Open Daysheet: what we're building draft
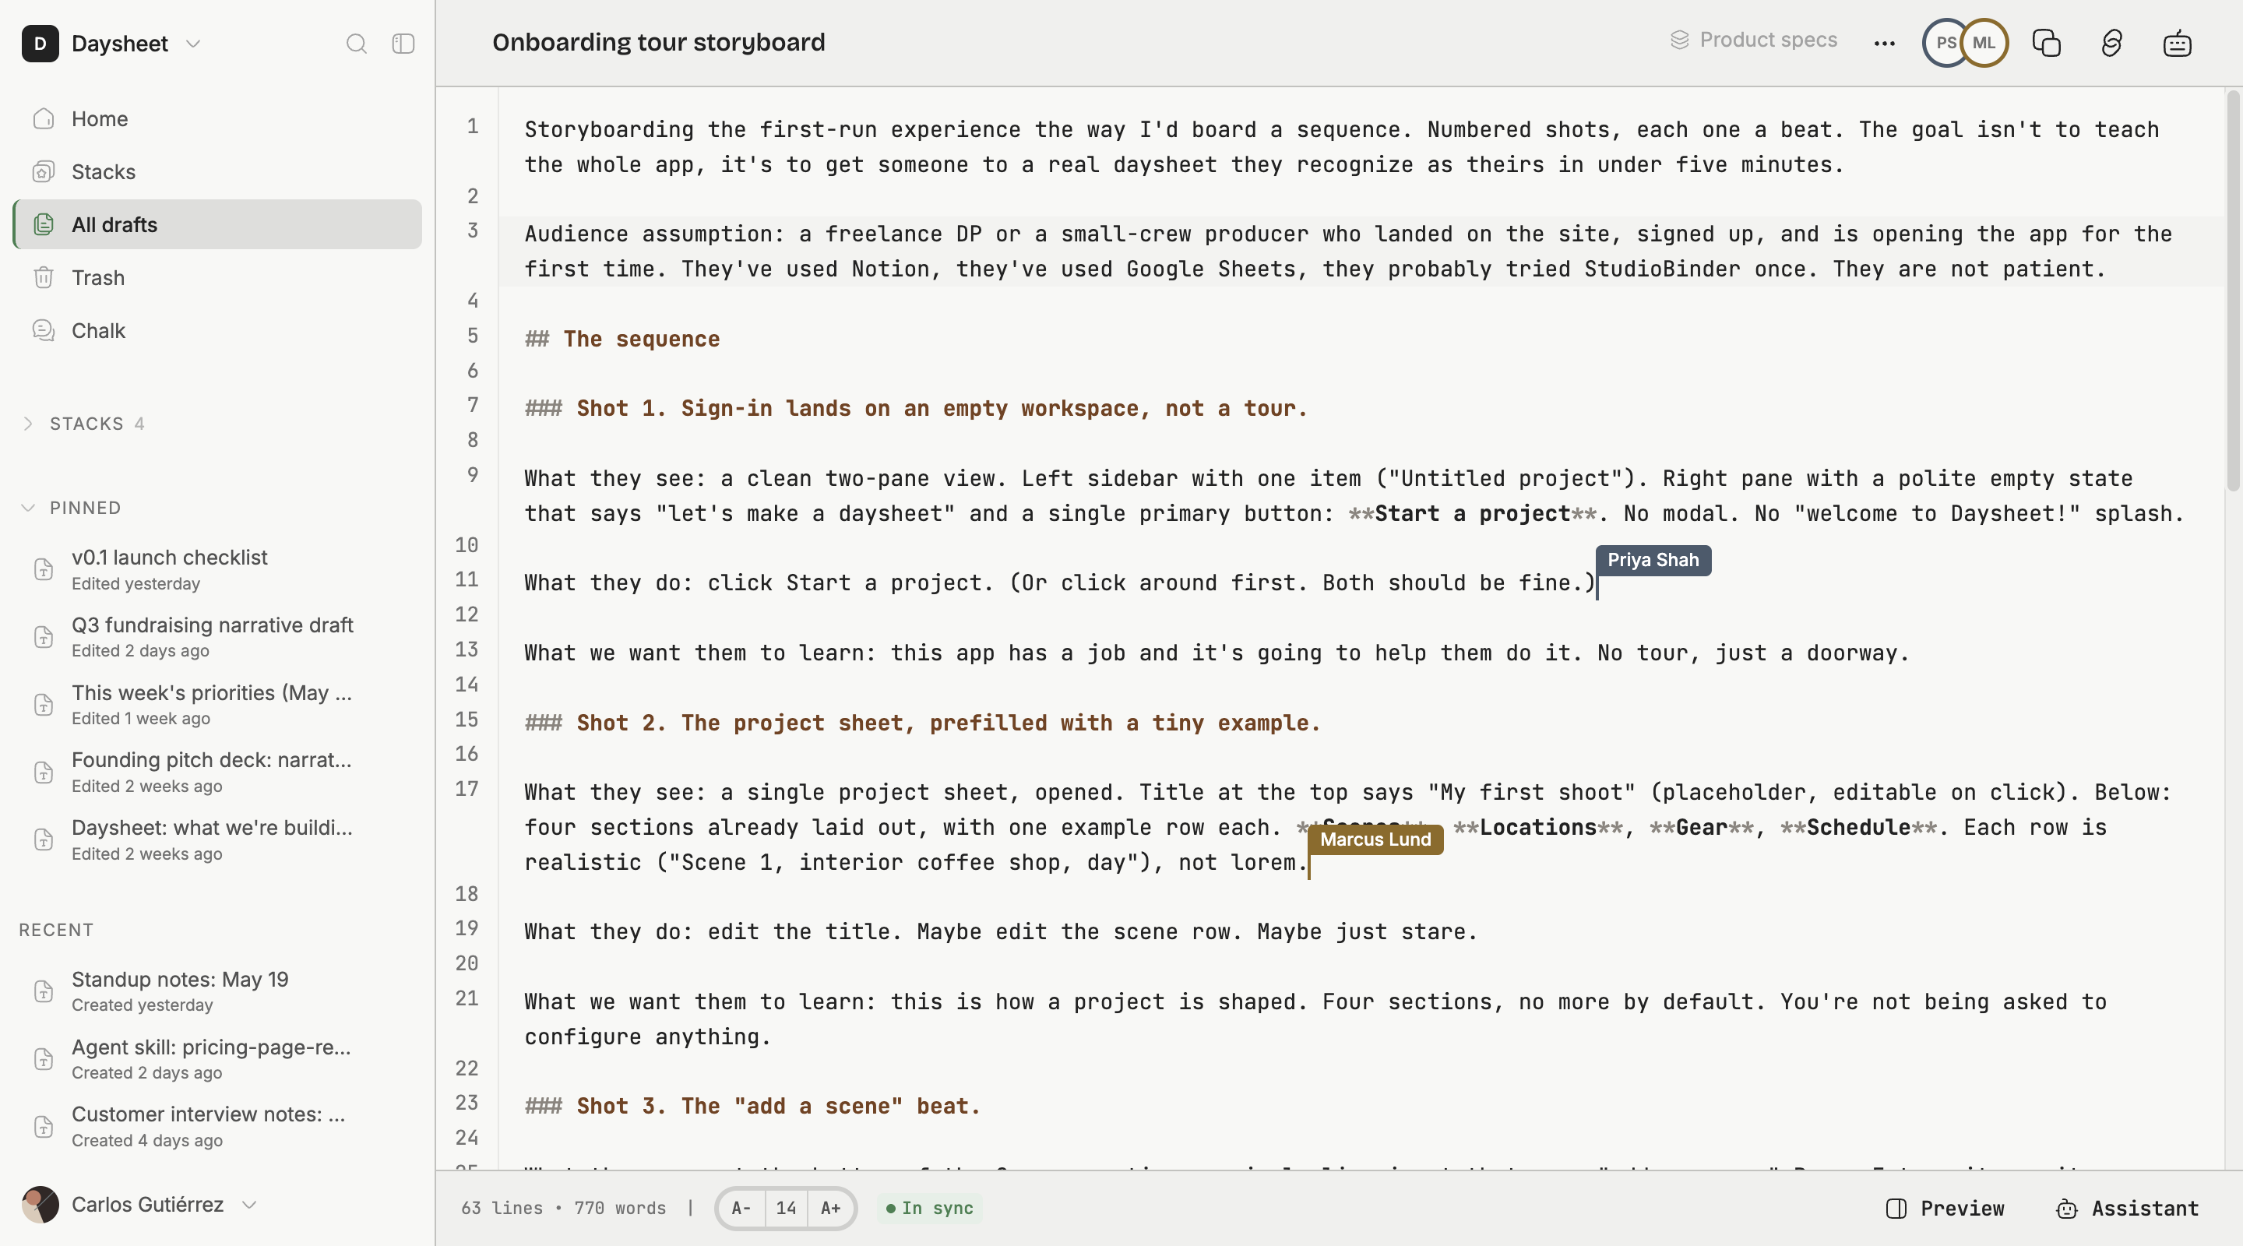The image size is (2243, 1246). point(218,839)
